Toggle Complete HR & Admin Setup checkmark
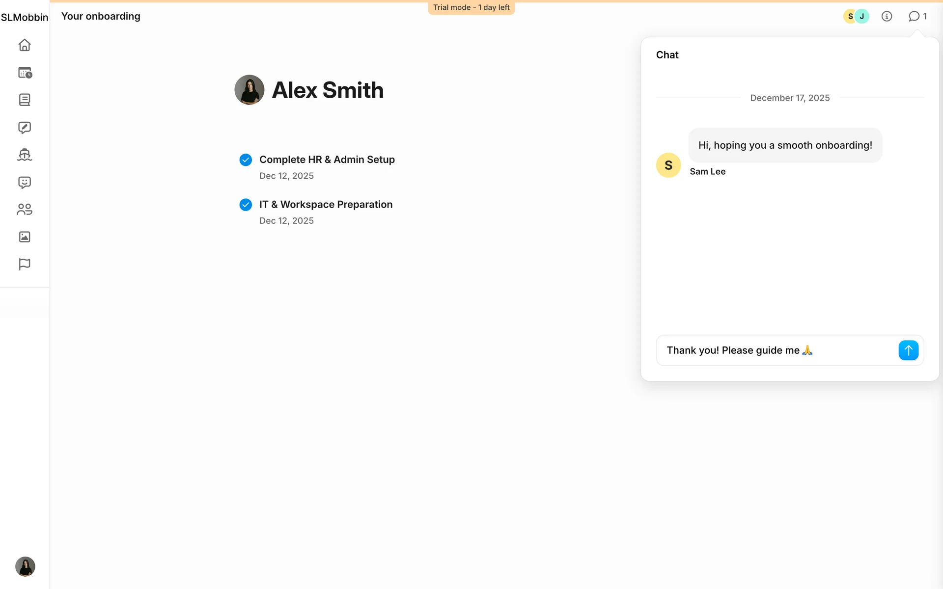The width and height of the screenshot is (943, 589). pyautogui.click(x=246, y=160)
